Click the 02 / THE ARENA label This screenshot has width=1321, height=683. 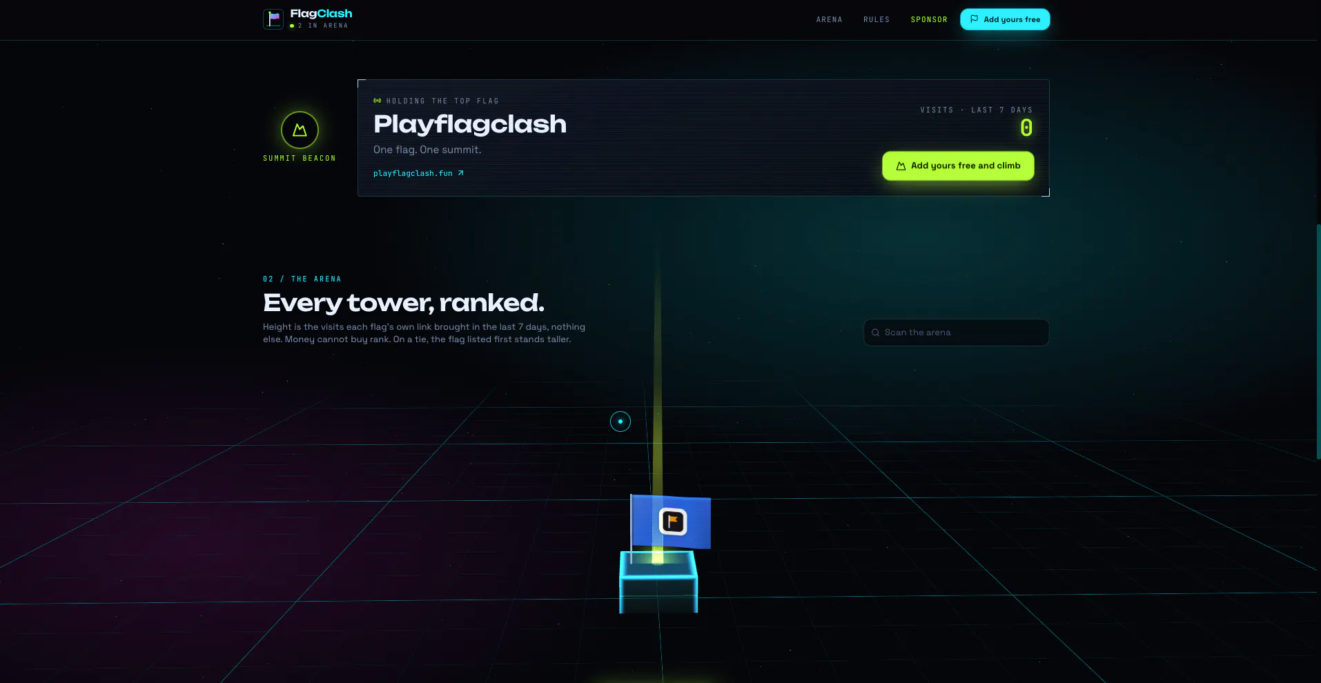tap(302, 279)
